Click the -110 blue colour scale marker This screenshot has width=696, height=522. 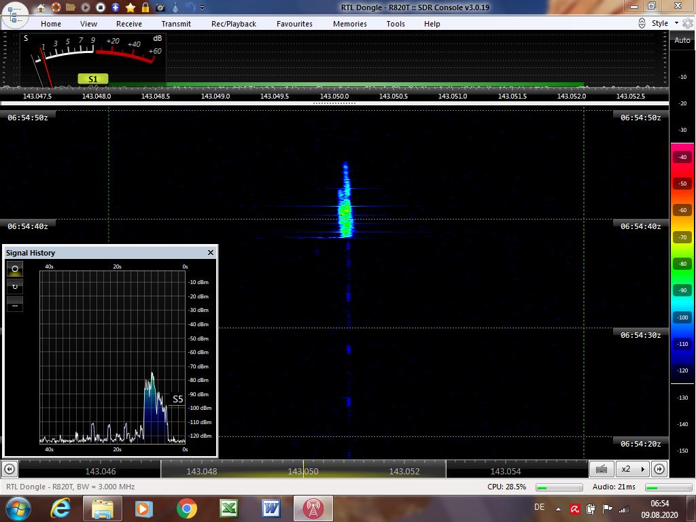[682, 343]
